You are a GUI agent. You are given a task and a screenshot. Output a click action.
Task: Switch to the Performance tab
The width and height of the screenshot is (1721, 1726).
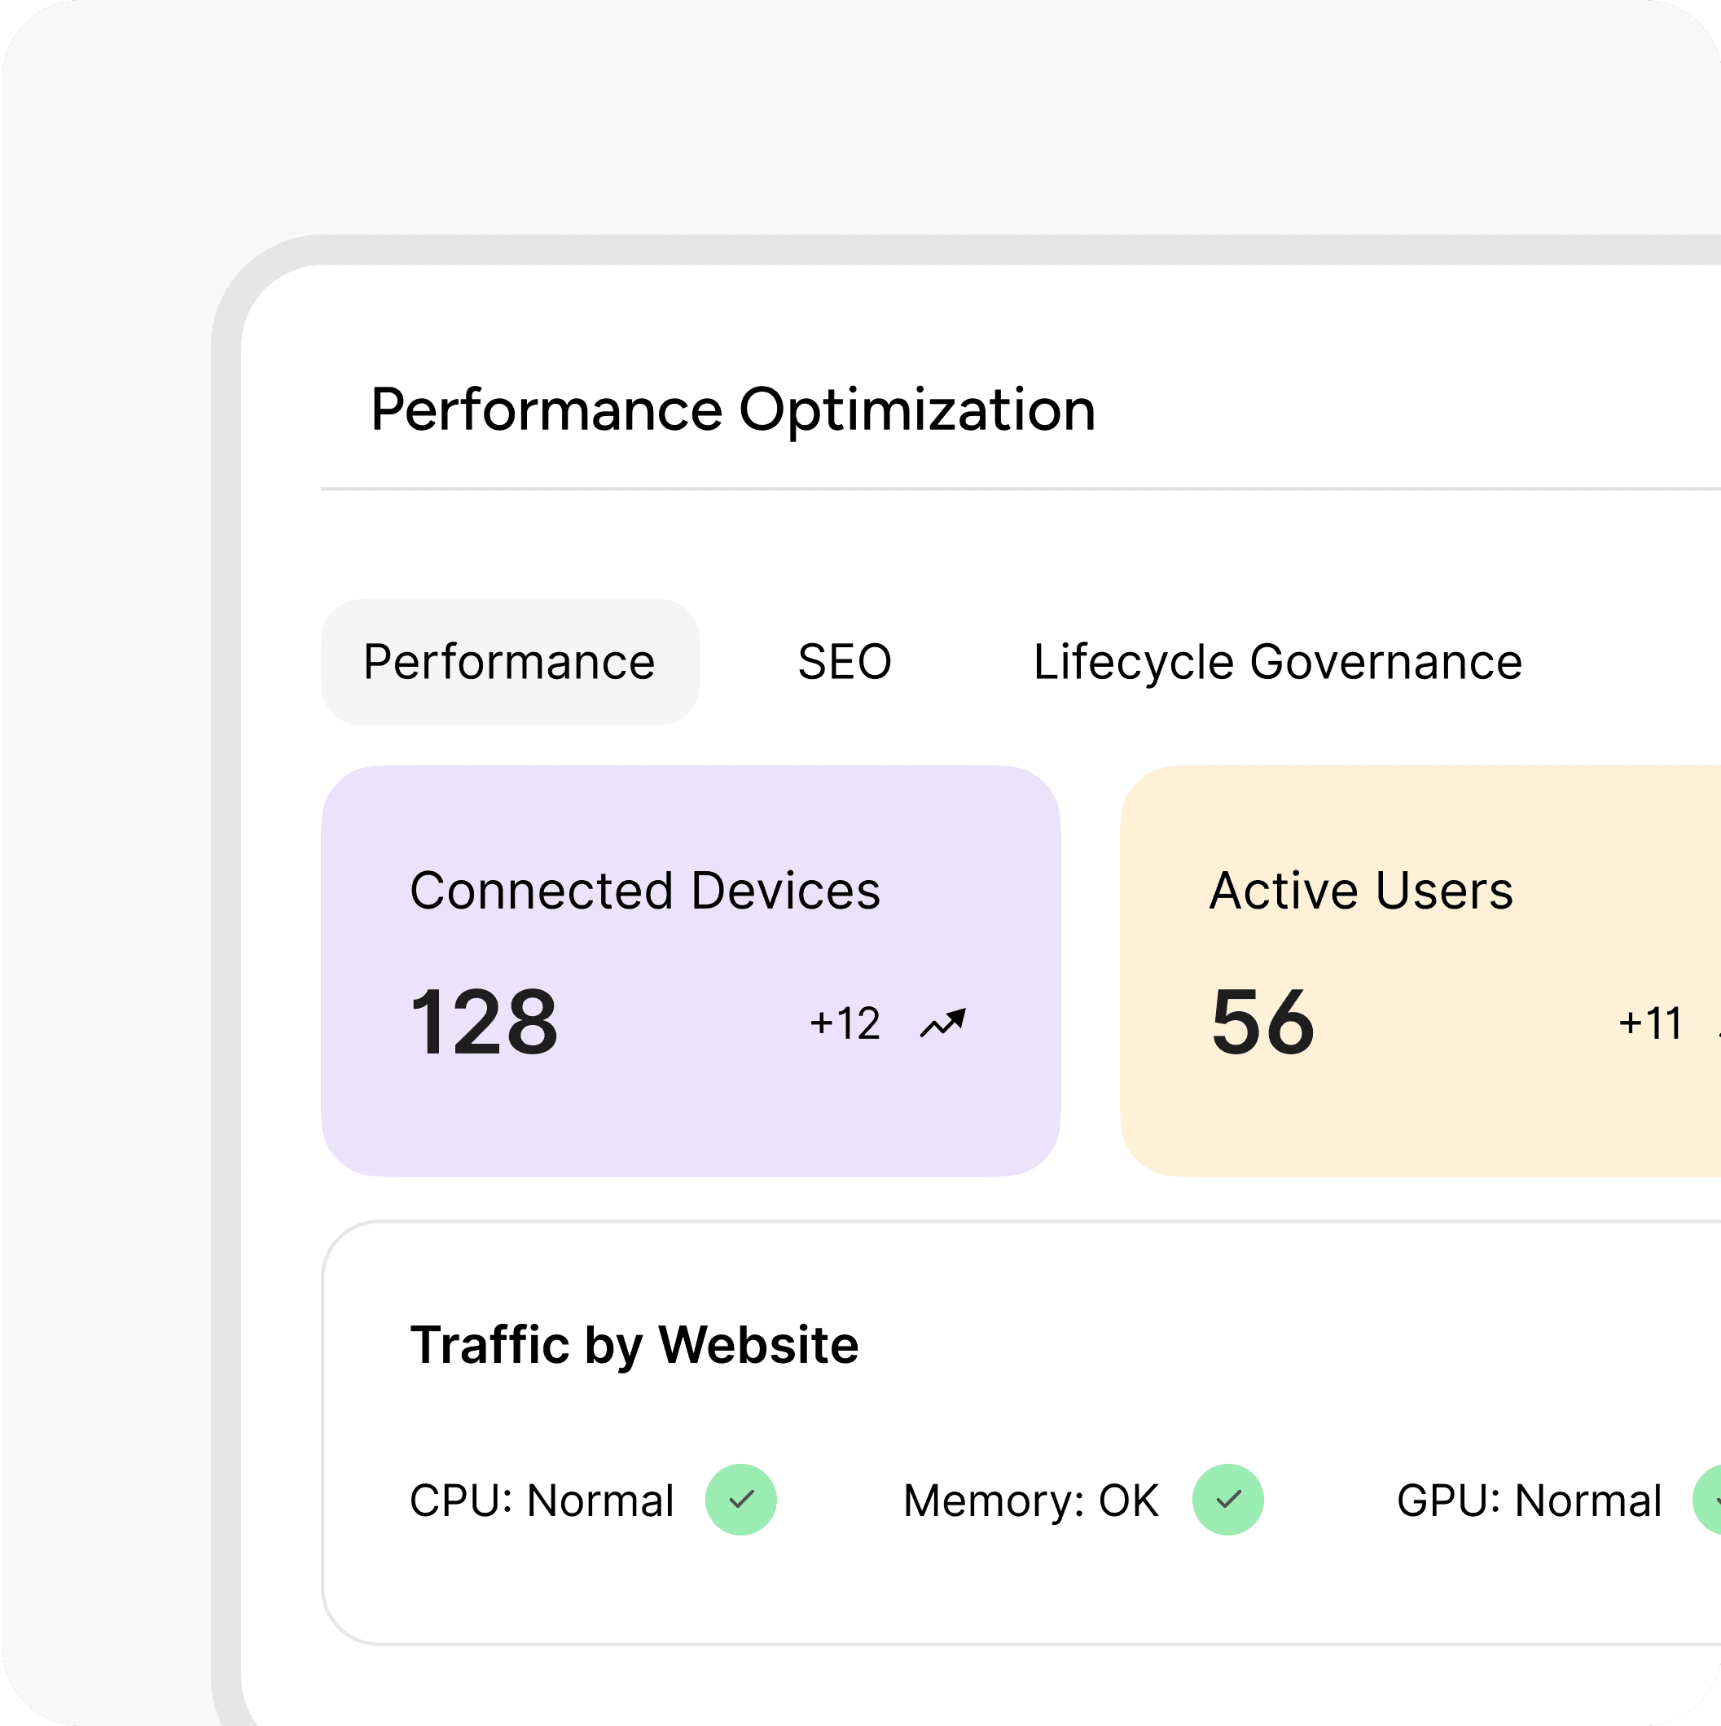(509, 662)
